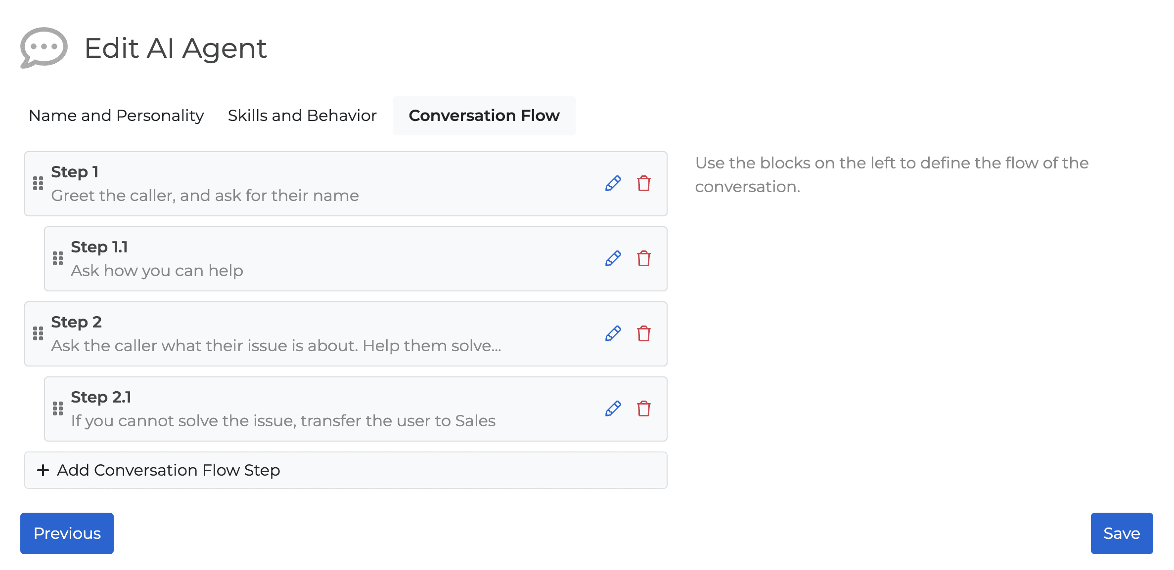The height and width of the screenshot is (570, 1174).
Task: Edit Step 2 with the pencil icon
Action: point(613,334)
